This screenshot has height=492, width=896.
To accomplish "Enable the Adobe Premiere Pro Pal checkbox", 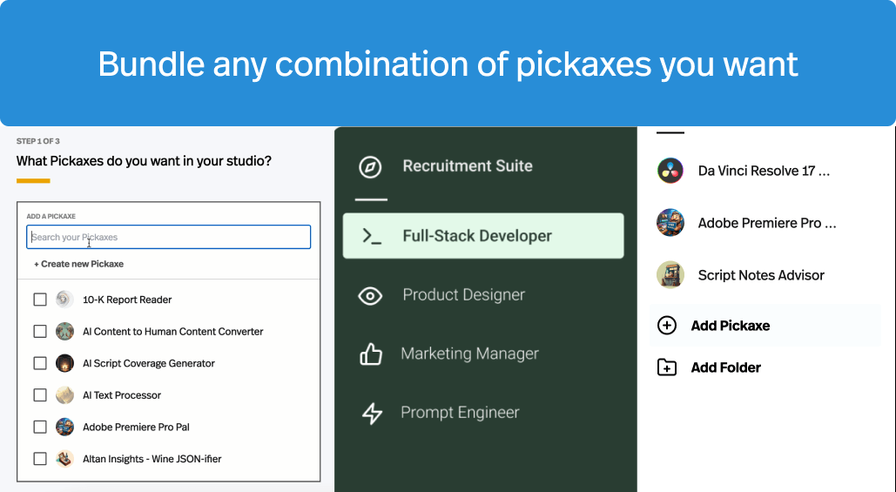I will click(40, 427).
